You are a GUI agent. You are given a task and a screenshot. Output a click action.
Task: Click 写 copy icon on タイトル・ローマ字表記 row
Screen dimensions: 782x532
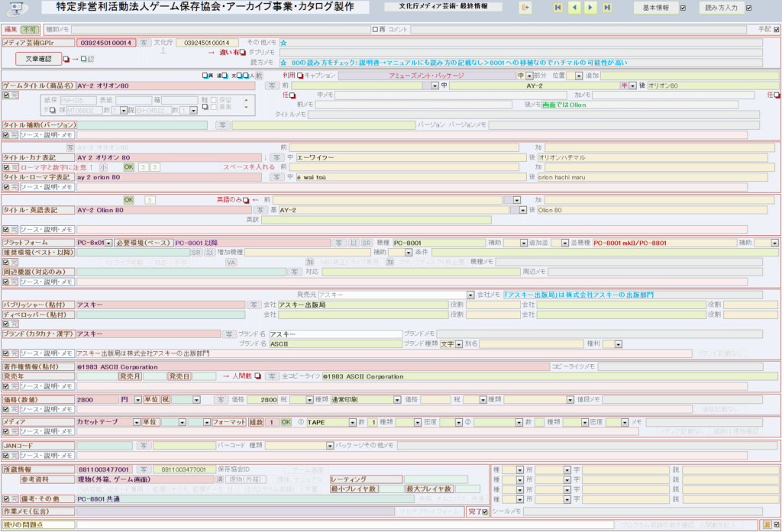coord(276,178)
